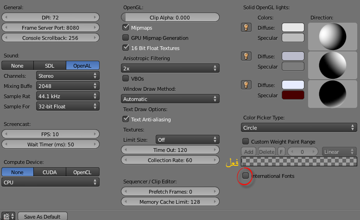The image size is (360, 220).
Task: Open Window Draw Method Automatic dropdown
Action: click(x=170, y=99)
